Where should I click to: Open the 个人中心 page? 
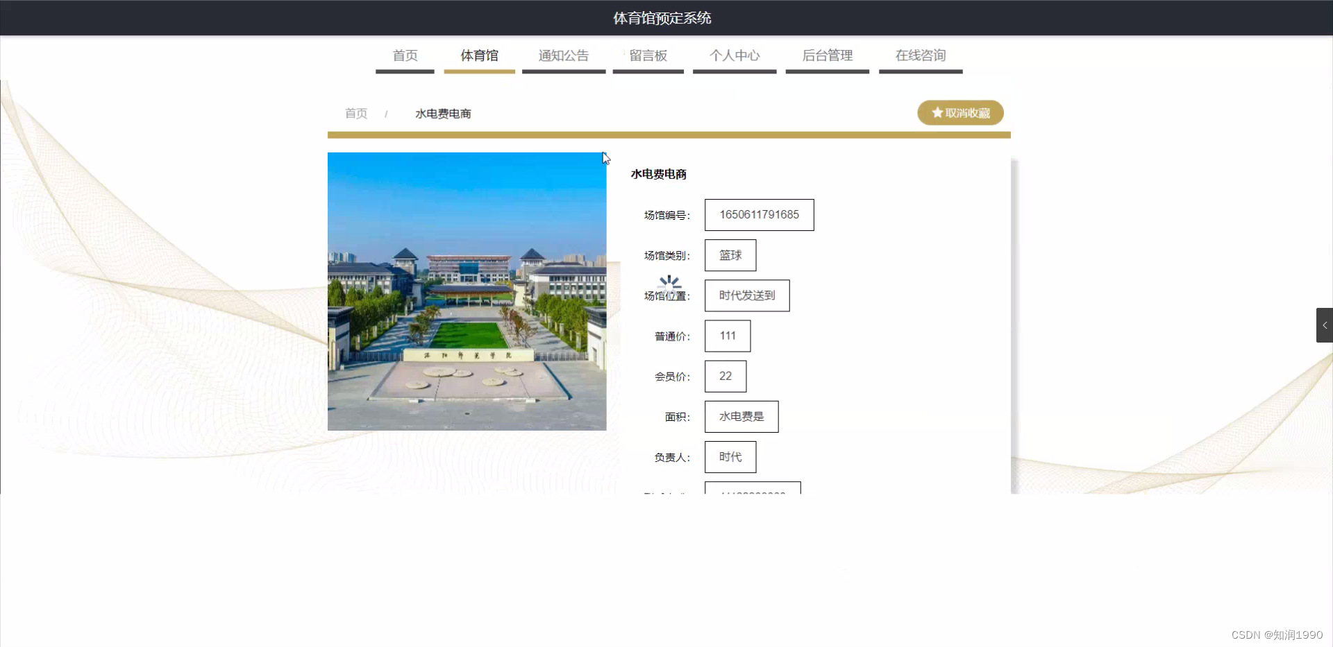pos(734,55)
